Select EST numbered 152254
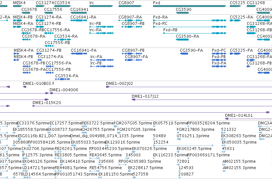272x179 pixels. pos(161,142)
